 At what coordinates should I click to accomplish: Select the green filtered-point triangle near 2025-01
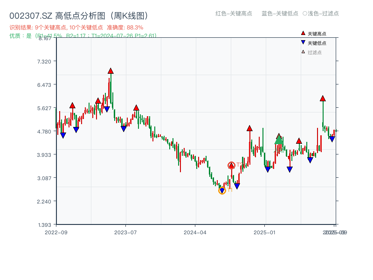click(x=279, y=139)
